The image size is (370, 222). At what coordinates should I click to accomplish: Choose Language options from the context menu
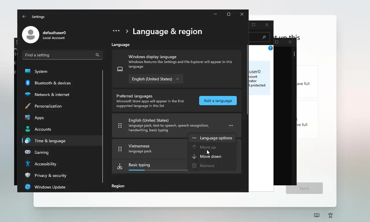tap(212, 138)
